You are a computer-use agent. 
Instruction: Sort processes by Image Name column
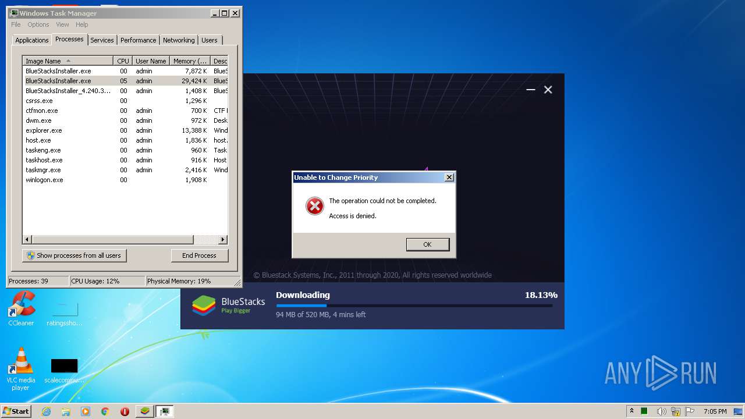click(x=68, y=61)
